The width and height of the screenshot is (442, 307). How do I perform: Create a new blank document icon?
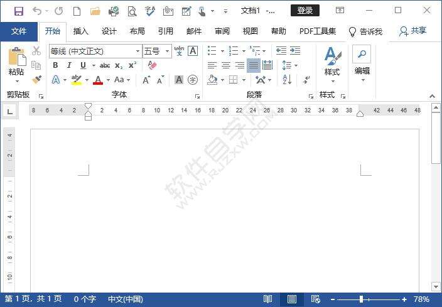point(77,11)
